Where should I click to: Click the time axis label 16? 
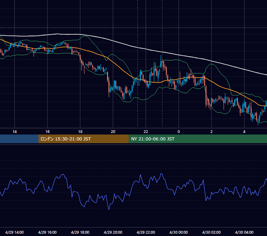pos(48,132)
